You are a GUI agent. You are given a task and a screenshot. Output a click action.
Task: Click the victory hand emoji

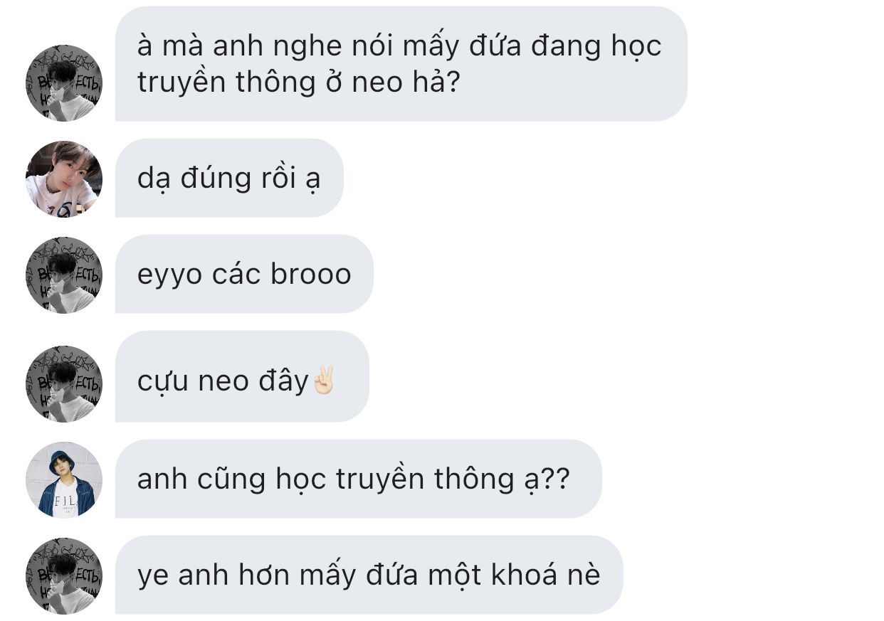(323, 381)
